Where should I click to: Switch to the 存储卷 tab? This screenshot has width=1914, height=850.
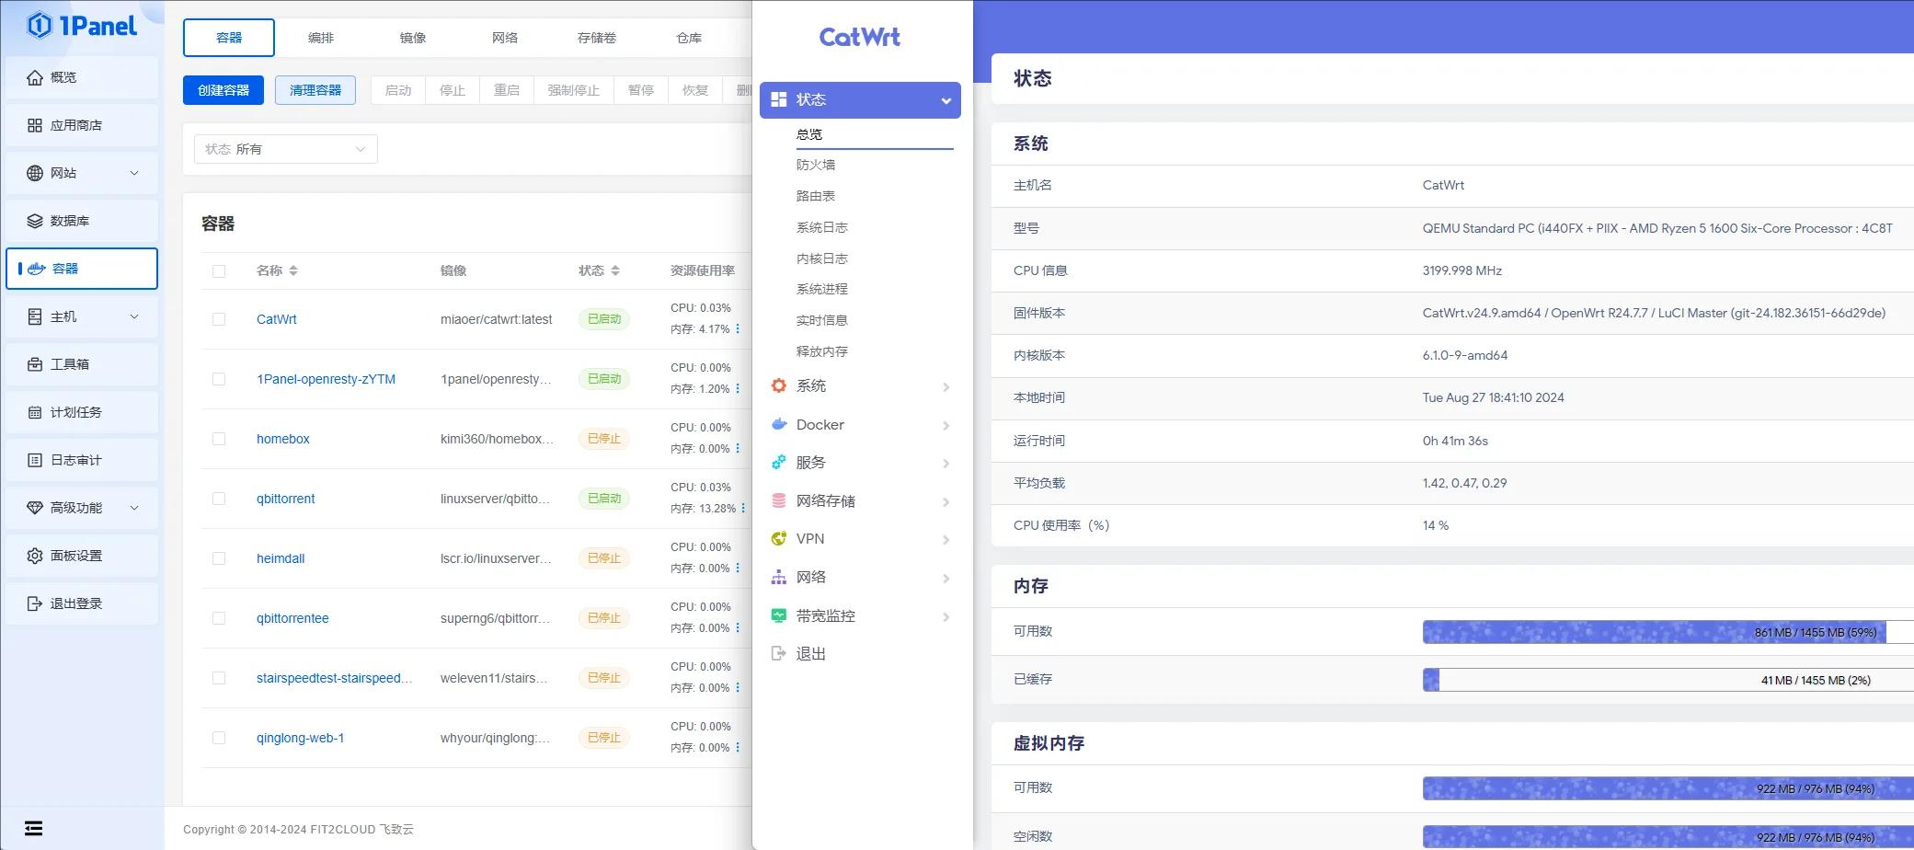(597, 38)
